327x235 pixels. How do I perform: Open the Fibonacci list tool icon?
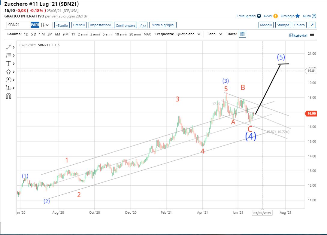tap(8, 55)
